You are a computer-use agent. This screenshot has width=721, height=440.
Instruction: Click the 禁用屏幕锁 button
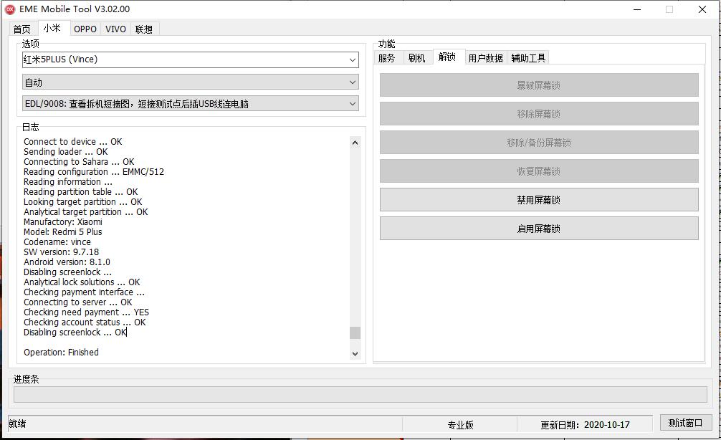click(x=538, y=200)
